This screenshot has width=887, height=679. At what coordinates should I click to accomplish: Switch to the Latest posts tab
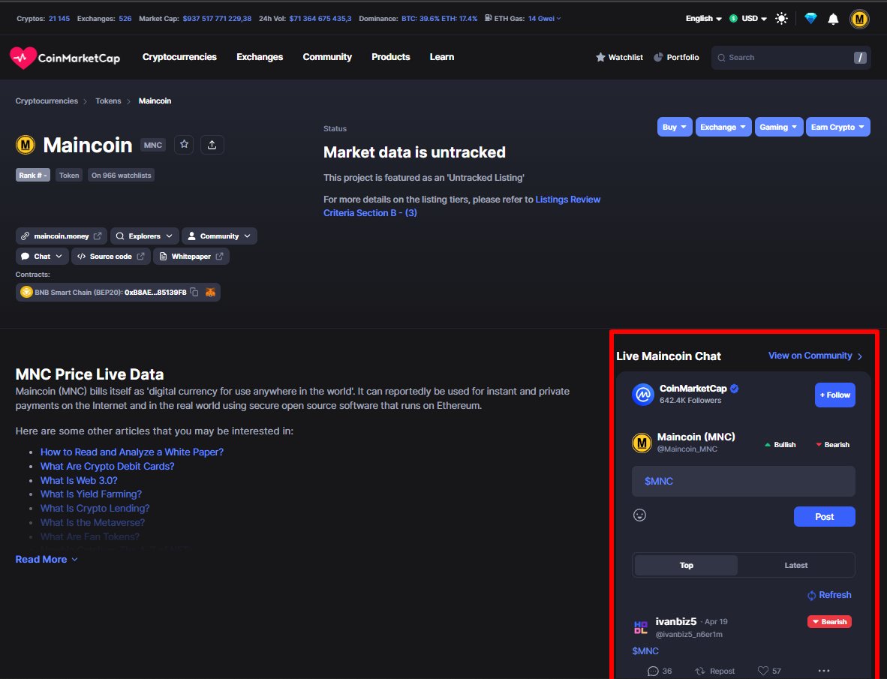[x=796, y=566]
